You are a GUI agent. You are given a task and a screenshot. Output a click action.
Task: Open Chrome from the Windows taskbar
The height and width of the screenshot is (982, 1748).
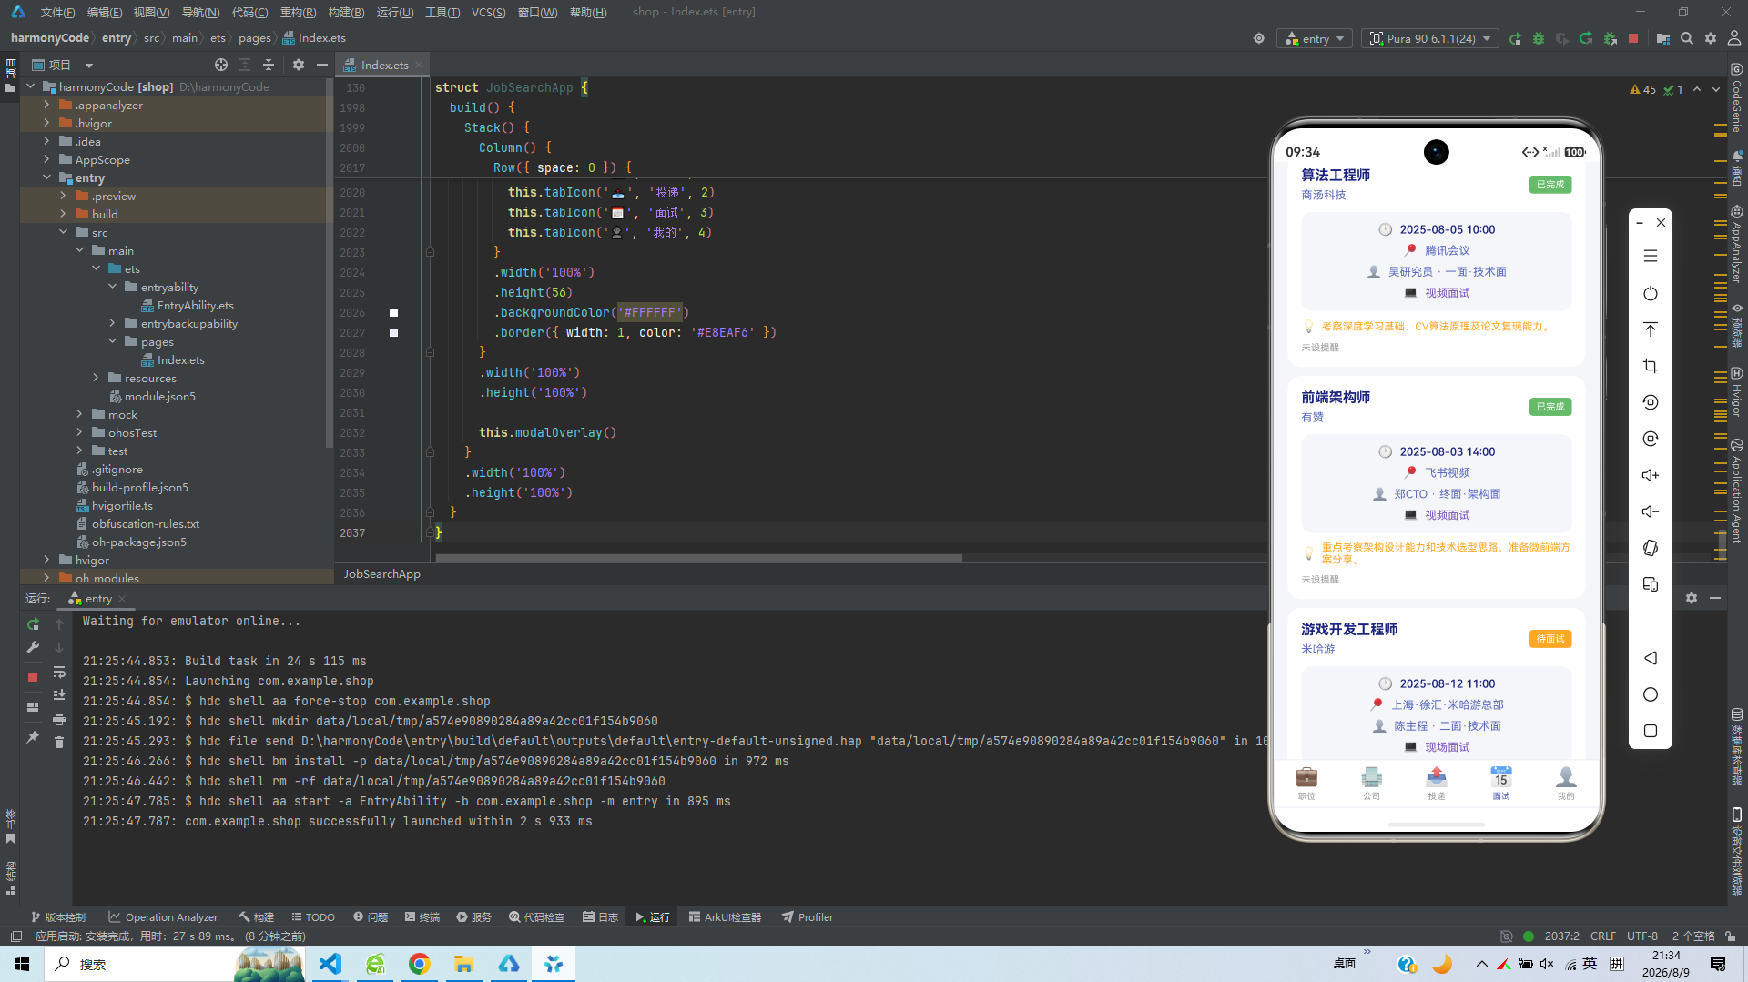[x=419, y=964]
